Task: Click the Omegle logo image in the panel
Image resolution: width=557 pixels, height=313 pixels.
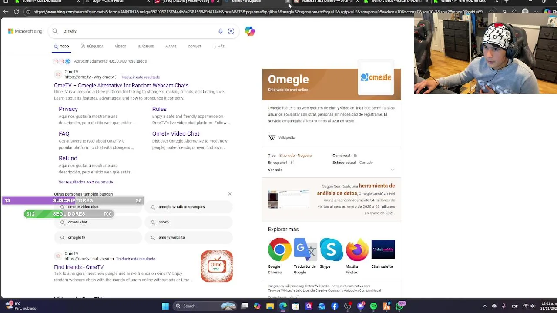Action: (376, 77)
